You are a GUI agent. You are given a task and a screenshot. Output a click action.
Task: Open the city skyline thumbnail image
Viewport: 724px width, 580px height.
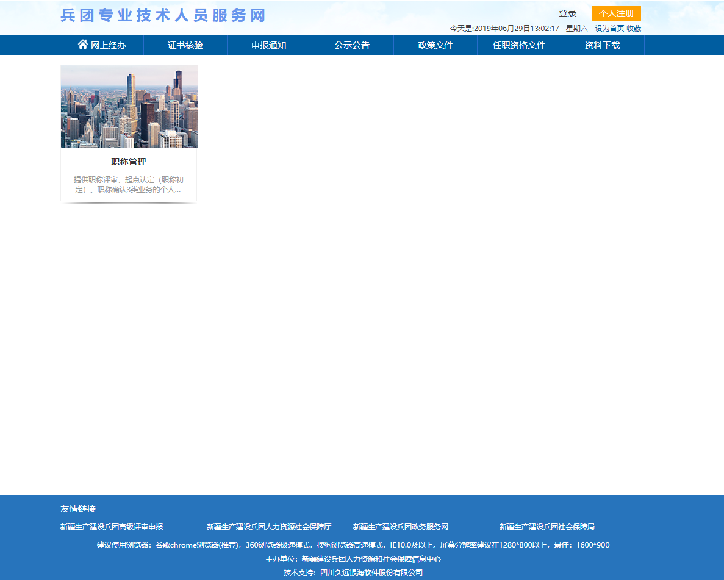(x=129, y=107)
